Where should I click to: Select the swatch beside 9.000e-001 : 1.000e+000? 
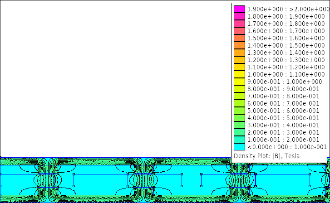[239, 82]
